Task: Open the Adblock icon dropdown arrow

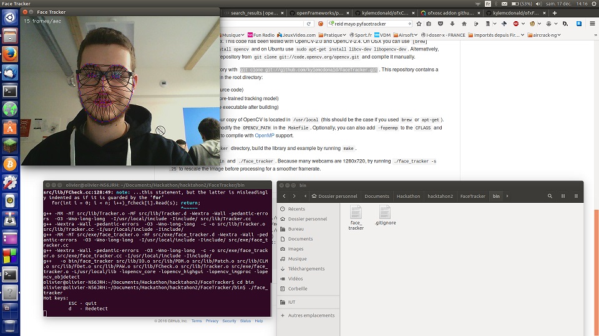Action: (523, 24)
